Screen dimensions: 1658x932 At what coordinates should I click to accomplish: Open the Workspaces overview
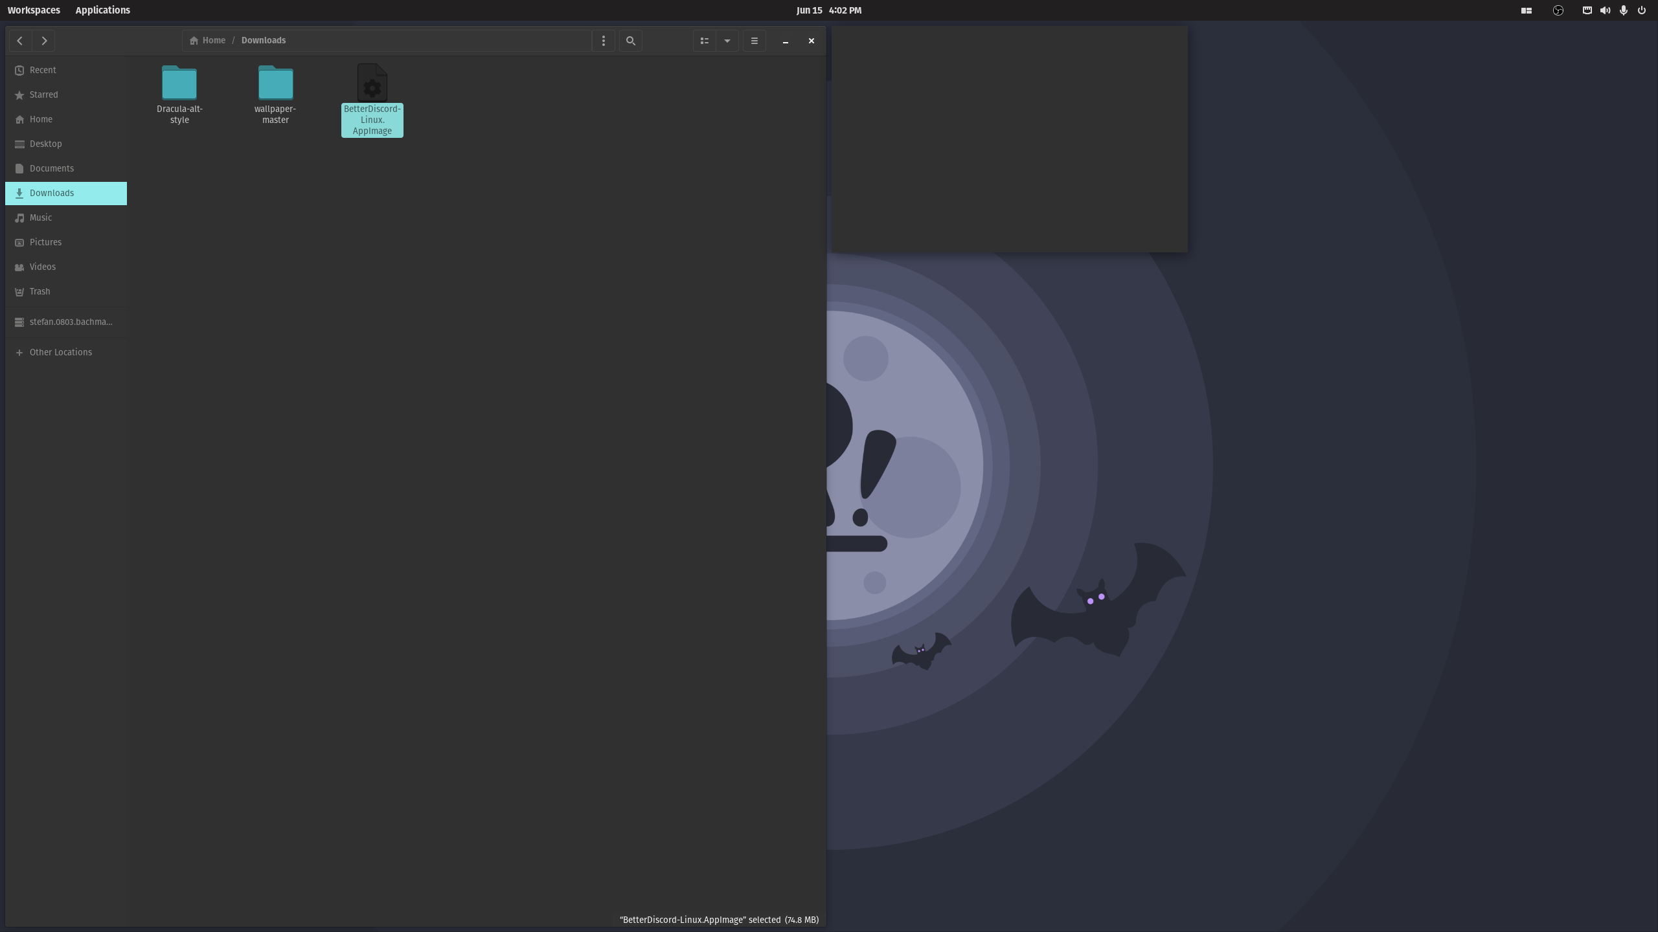click(x=34, y=10)
